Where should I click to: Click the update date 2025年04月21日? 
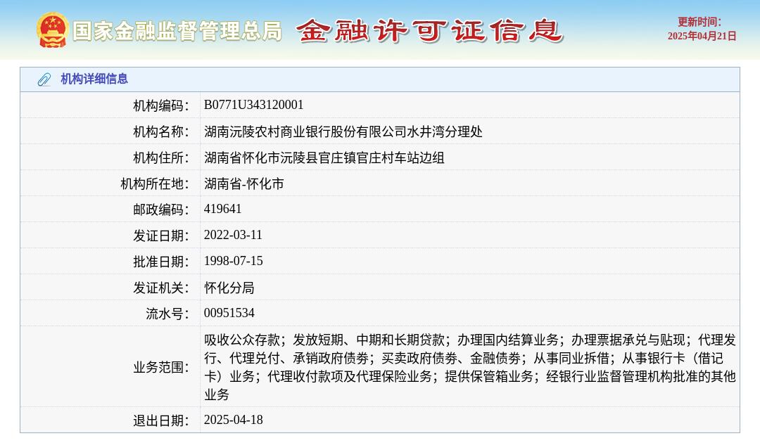click(702, 37)
